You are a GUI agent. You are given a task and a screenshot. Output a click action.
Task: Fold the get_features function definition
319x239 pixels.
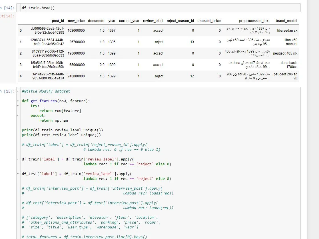[18, 101]
